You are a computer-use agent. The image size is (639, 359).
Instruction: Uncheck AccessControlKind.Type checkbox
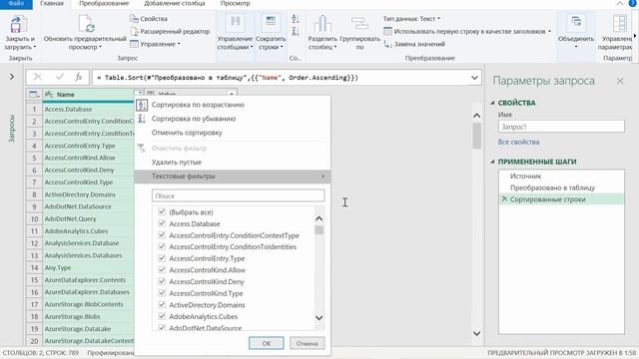pos(162,292)
